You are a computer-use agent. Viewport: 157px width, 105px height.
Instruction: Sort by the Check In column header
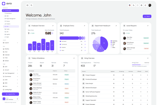[55, 71]
